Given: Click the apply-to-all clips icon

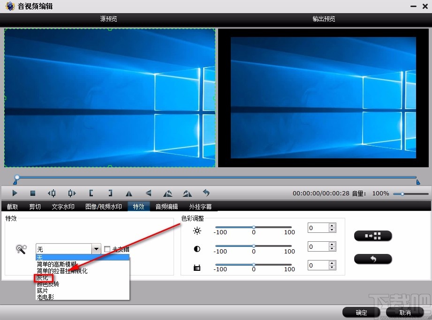Looking at the screenshot, I should point(373,236).
